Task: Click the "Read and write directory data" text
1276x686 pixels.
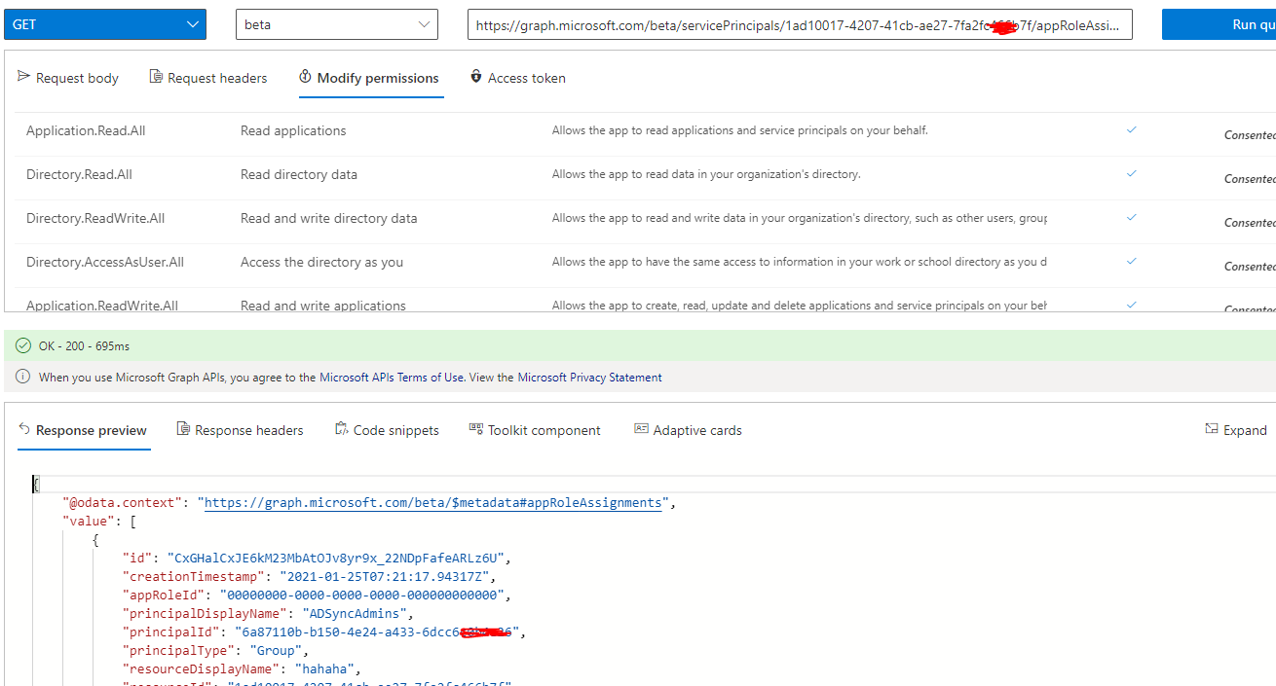Action: pos(329,218)
